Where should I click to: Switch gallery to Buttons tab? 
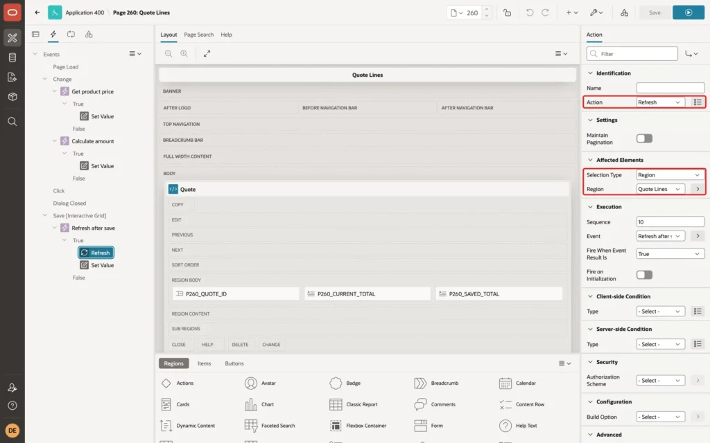(x=234, y=363)
